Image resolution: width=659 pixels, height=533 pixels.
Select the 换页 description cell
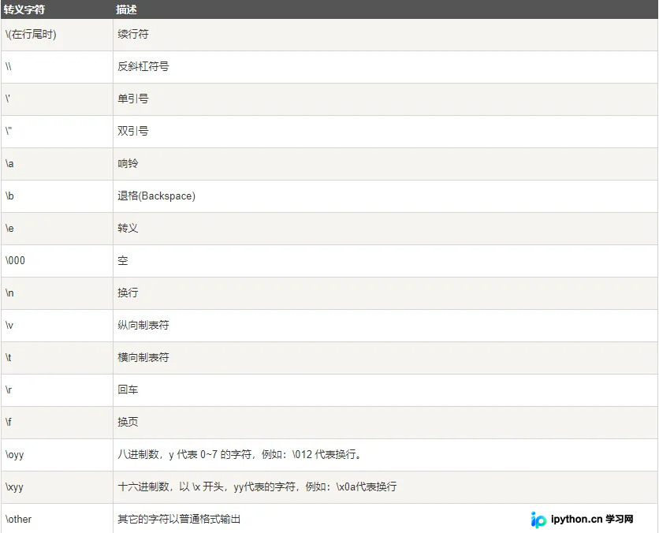point(385,423)
